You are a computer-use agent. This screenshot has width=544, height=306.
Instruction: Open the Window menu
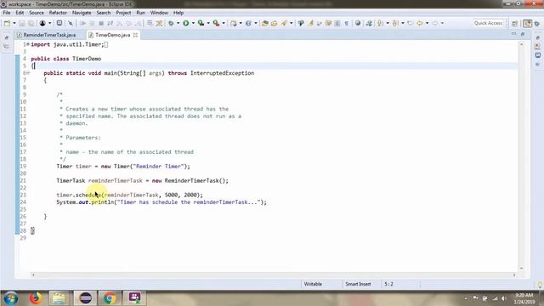point(159,13)
